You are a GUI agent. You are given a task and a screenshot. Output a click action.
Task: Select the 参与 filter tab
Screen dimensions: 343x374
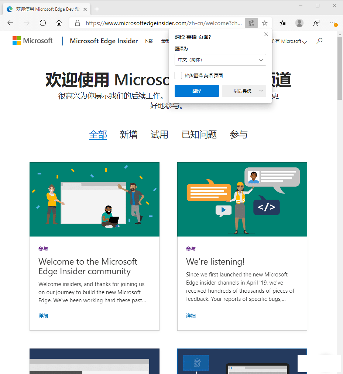pyautogui.click(x=239, y=135)
